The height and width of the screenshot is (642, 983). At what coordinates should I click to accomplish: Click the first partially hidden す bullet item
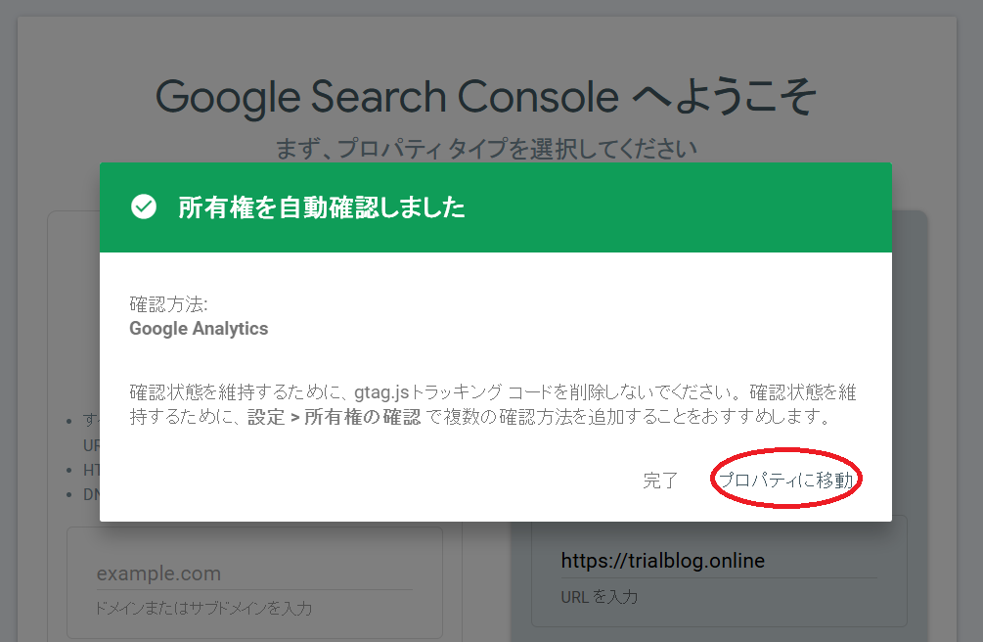[89, 420]
